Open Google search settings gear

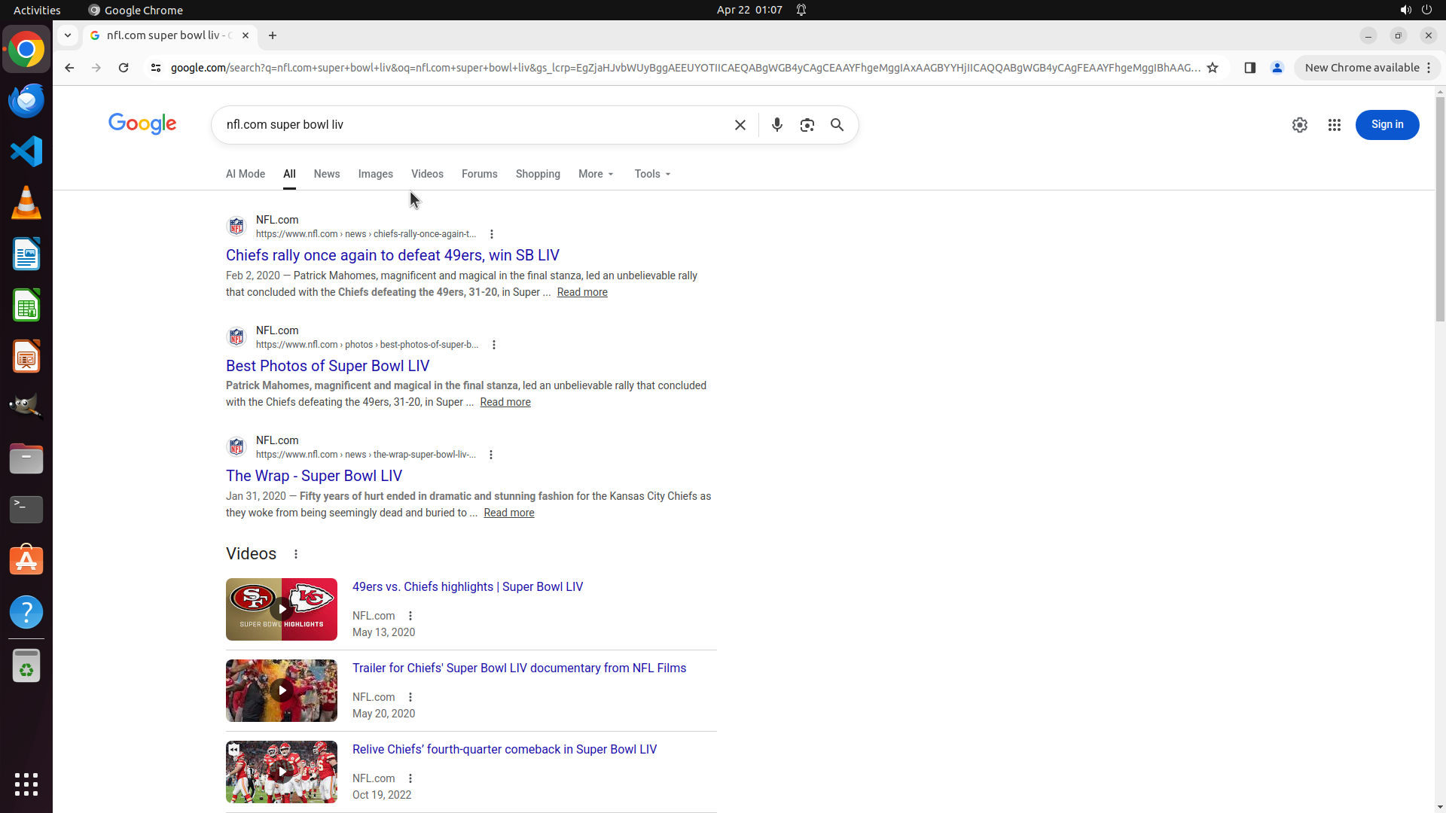1299,125
